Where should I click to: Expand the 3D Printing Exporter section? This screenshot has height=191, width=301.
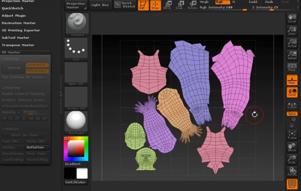21,30
